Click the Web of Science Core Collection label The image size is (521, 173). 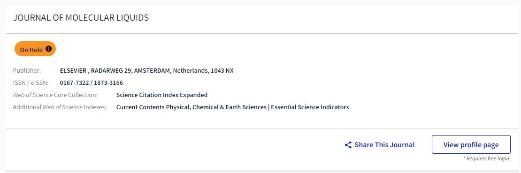(55, 95)
